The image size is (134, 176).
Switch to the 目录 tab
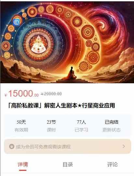(68, 165)
